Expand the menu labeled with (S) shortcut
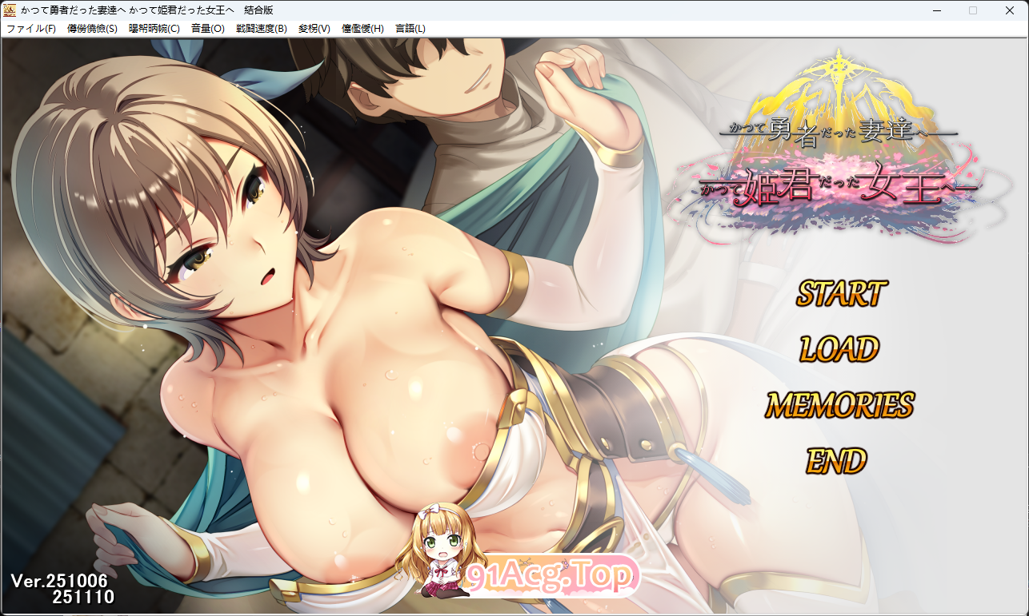The width and height of the screenshot is (1029, 616). pos(92,29)
